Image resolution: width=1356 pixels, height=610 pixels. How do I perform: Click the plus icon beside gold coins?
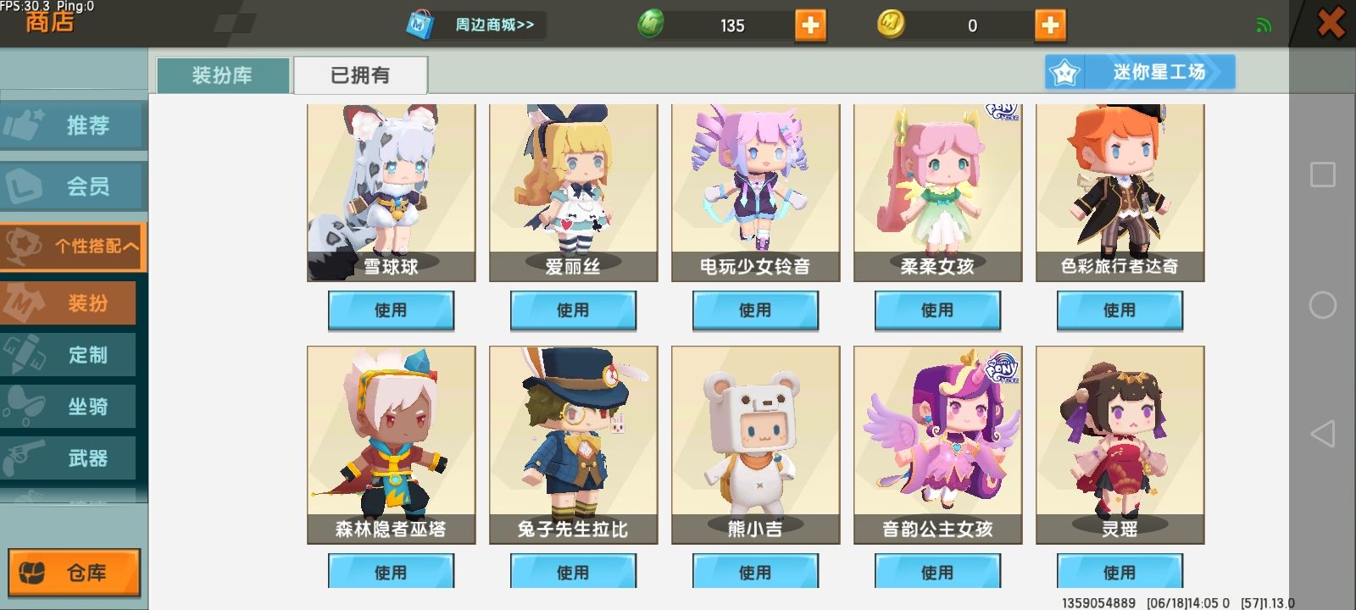coord(1050,25)
